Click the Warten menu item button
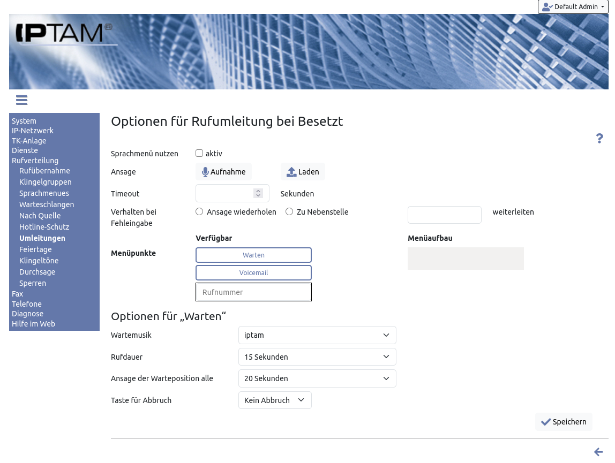 (253, 255)
